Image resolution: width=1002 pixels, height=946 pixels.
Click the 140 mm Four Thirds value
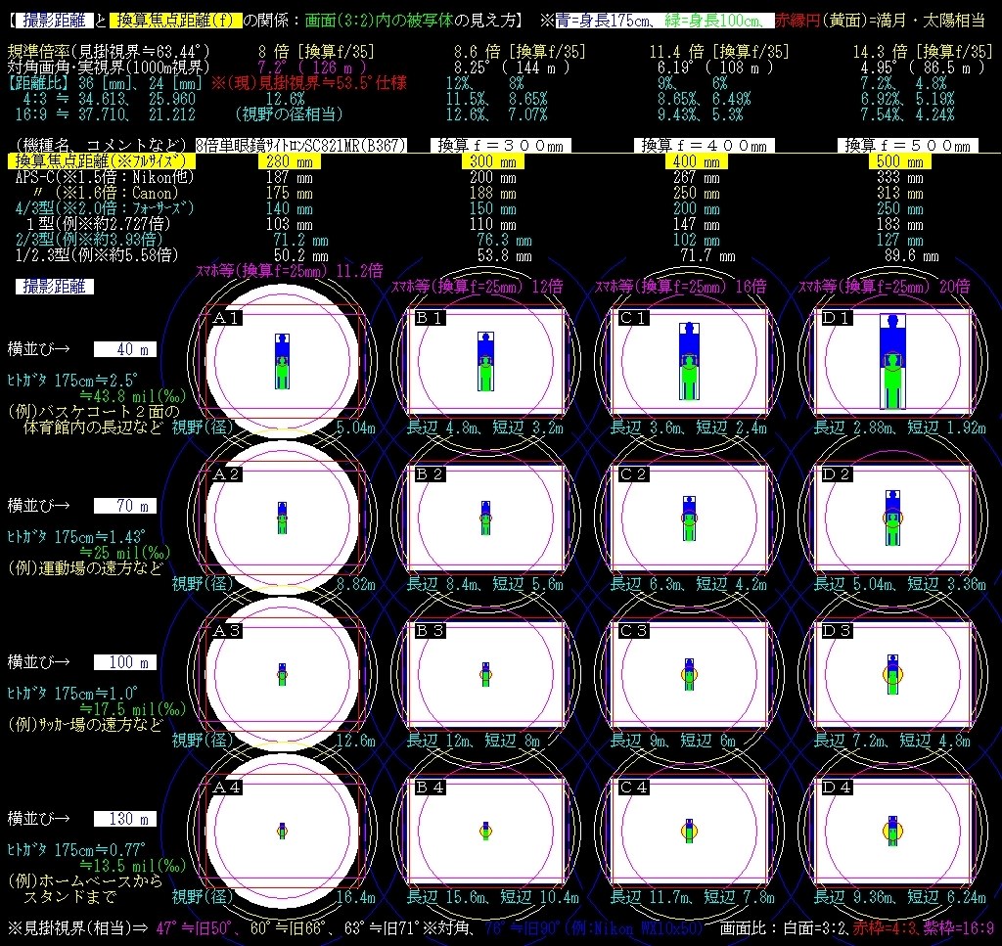(x=290, y=209)
